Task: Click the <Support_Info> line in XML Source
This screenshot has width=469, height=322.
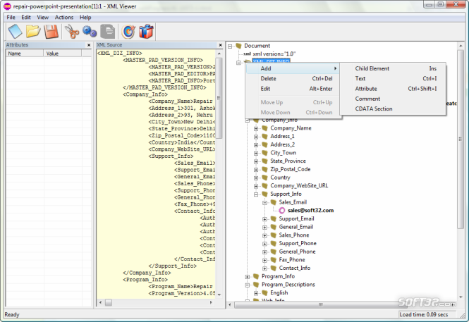Action: pos(171,156)
